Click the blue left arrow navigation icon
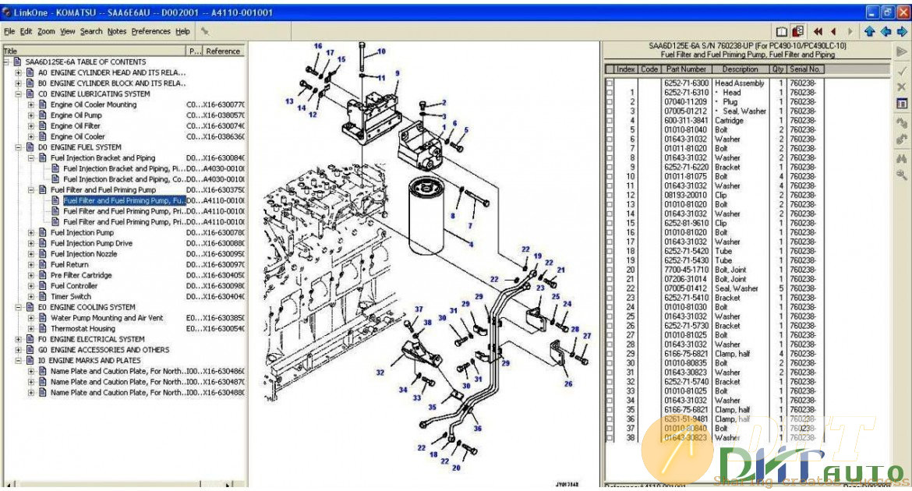 coord(885,31)
